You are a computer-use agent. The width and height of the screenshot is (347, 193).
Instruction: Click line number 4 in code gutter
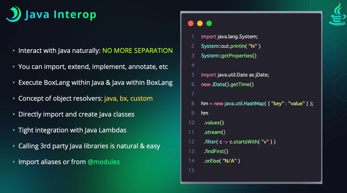pyautogui.click(x=193, y=65)
